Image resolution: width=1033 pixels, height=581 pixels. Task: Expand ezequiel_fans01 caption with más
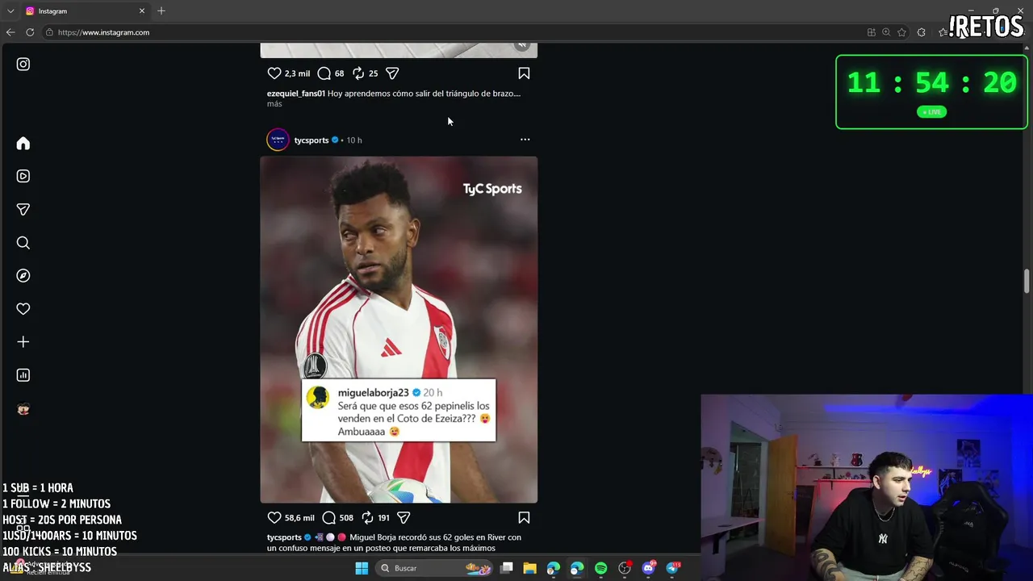point(274,103)
